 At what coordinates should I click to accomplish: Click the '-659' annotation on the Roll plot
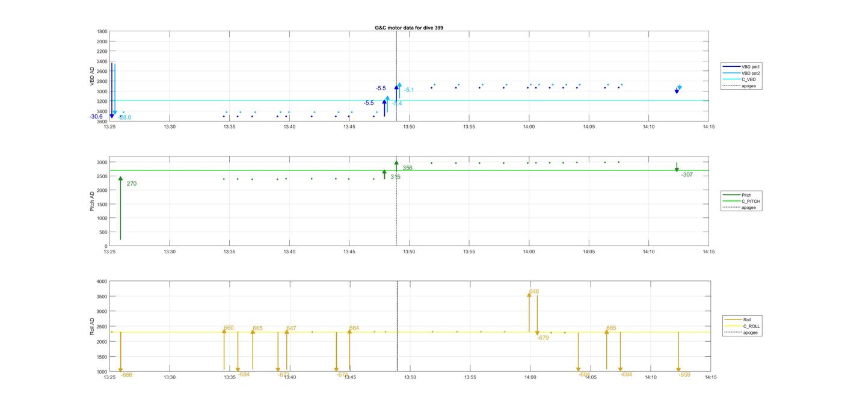pyautogui.click(x=684, y=375)
